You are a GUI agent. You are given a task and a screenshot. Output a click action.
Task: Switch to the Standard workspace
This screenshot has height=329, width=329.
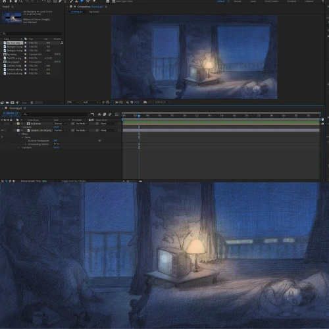(291, 1)
